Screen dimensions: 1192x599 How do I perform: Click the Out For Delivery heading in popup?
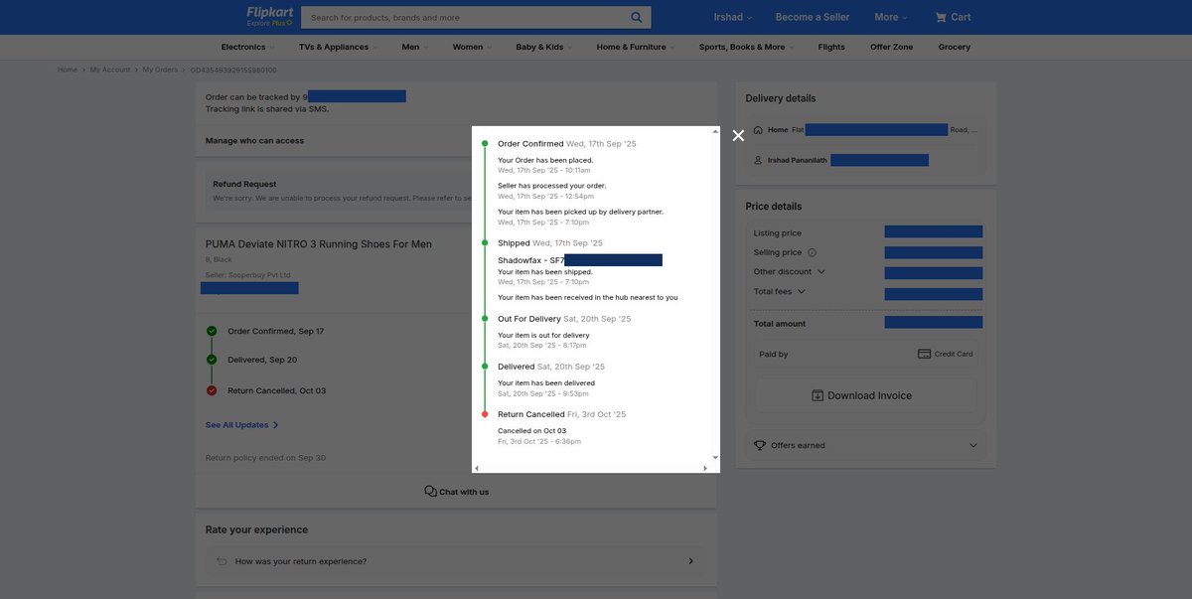point(529,319)
